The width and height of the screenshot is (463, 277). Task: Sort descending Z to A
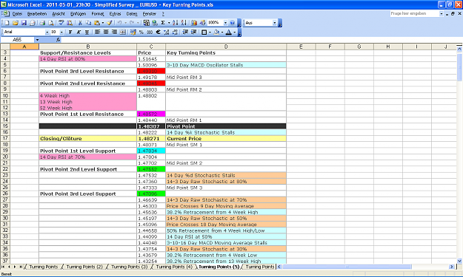(184, 23)
